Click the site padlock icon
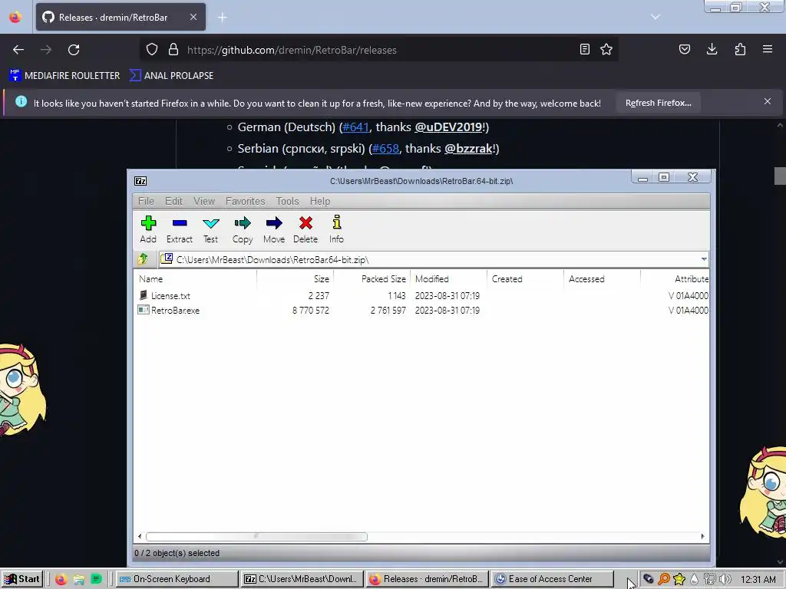786x589 pixels. [x=173, y=50]
